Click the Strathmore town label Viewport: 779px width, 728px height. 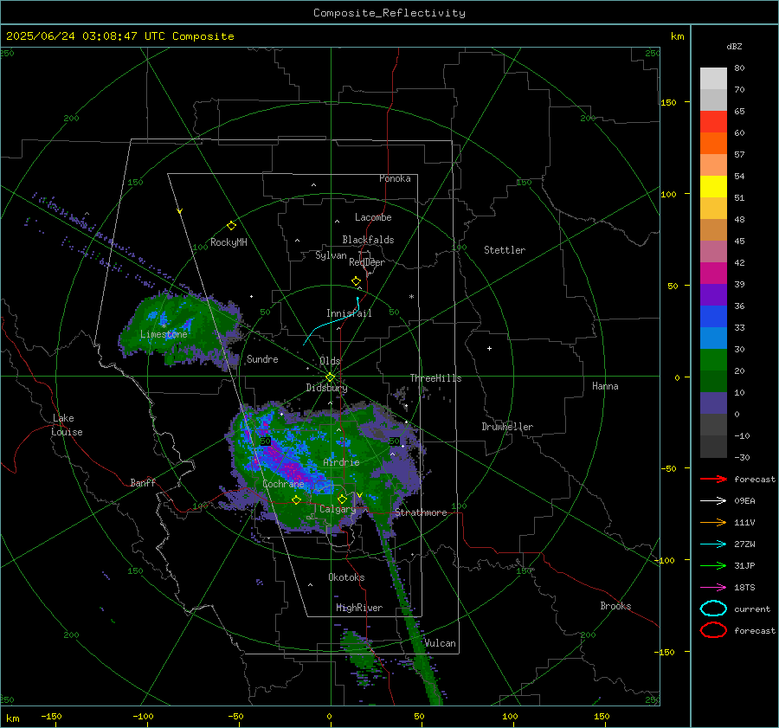pos(421,512)
